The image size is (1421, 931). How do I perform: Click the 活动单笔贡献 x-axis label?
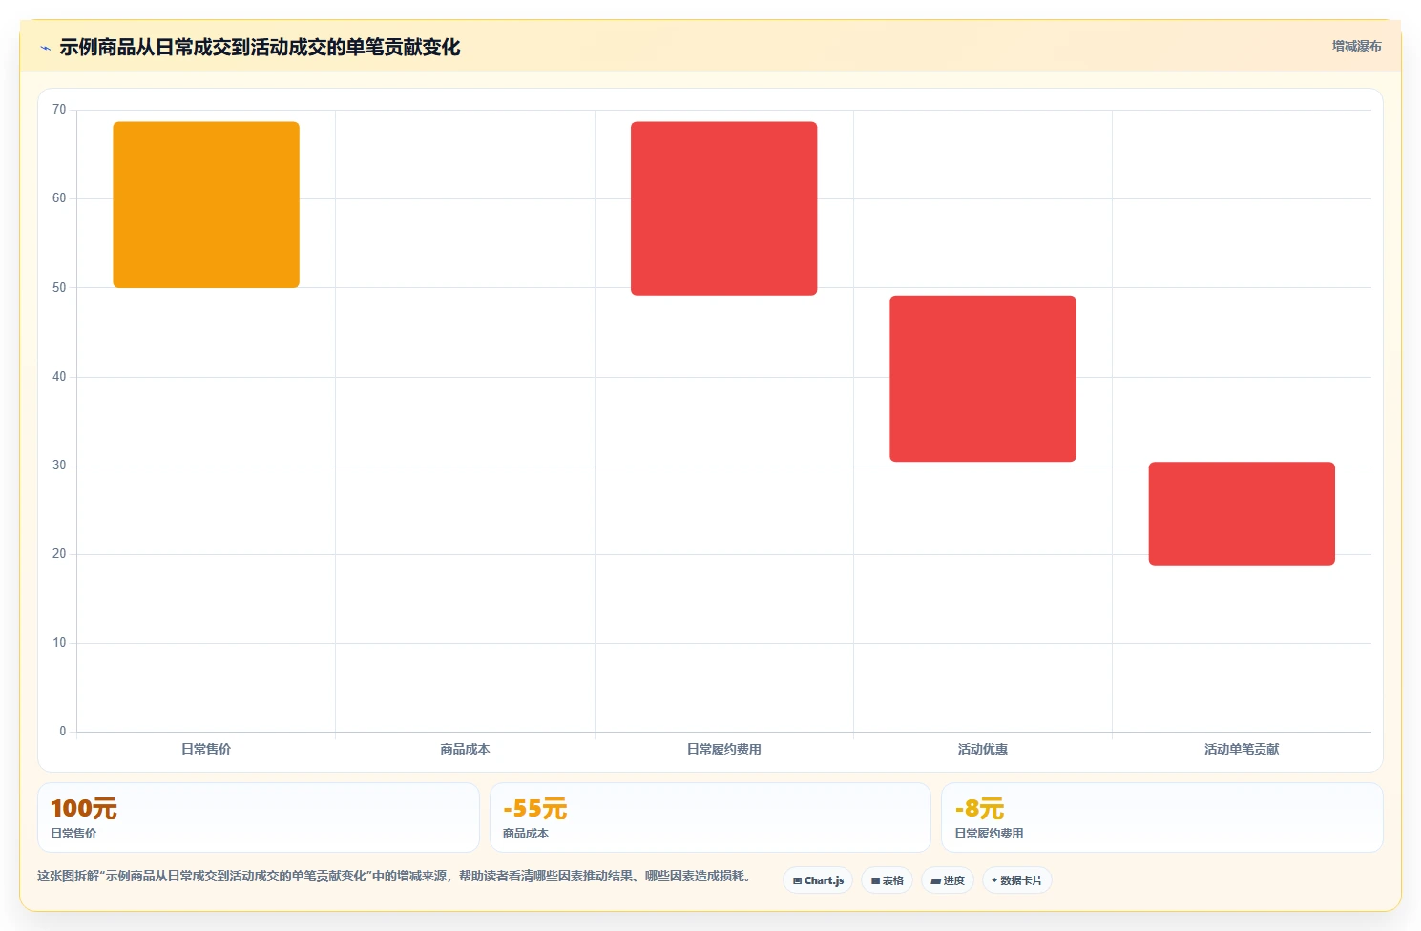1242,749
